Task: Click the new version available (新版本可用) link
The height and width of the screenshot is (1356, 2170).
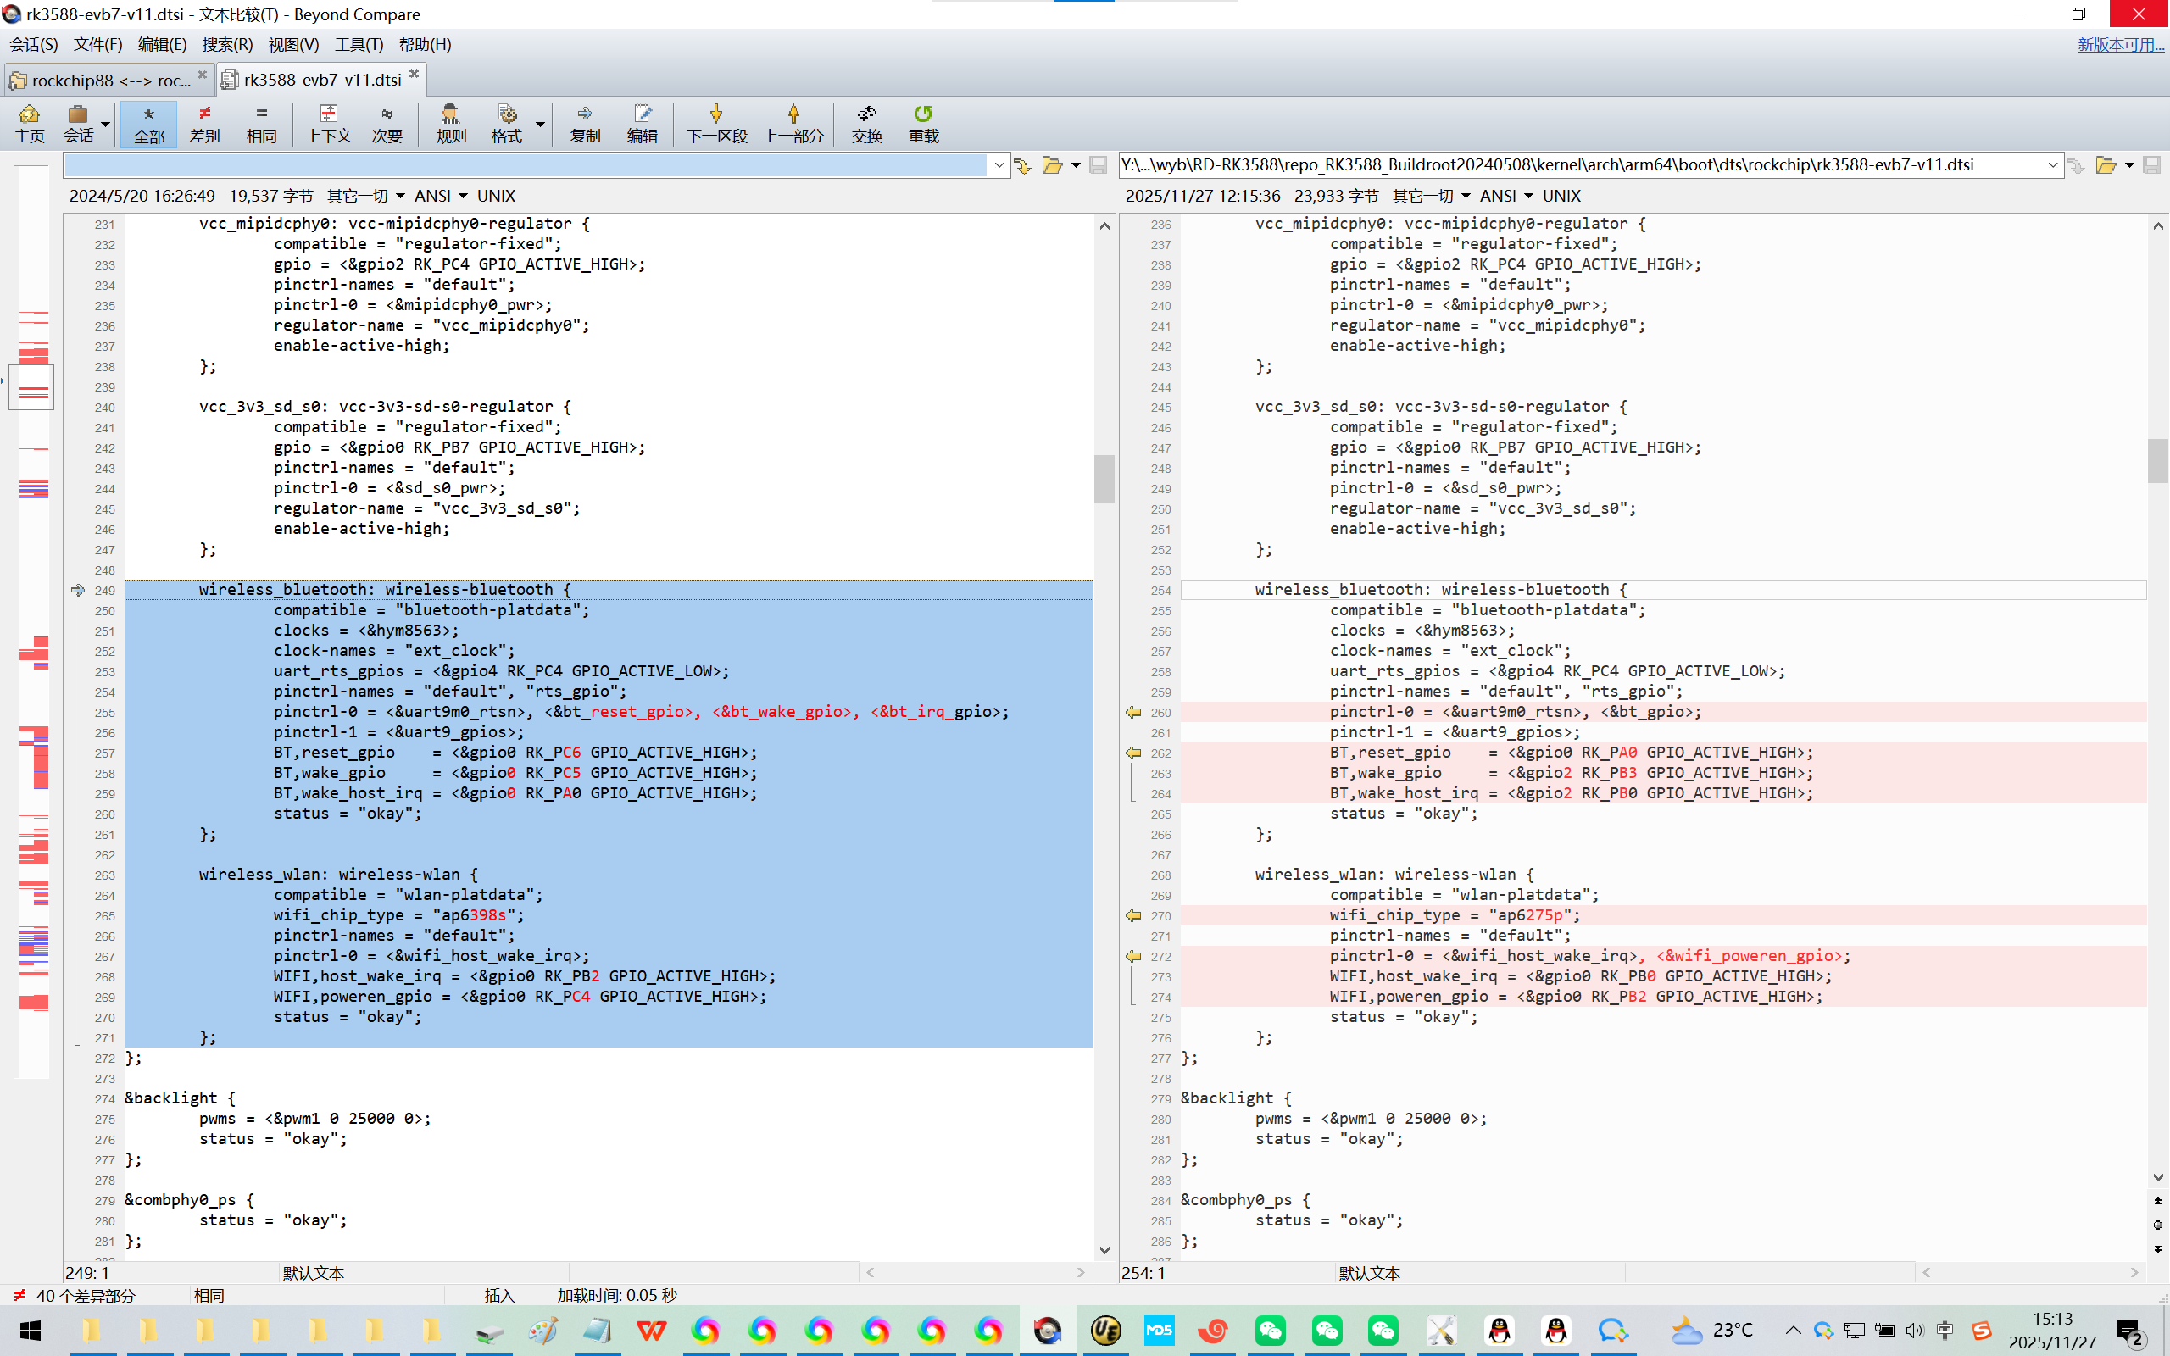Action: pos(2120,44)
